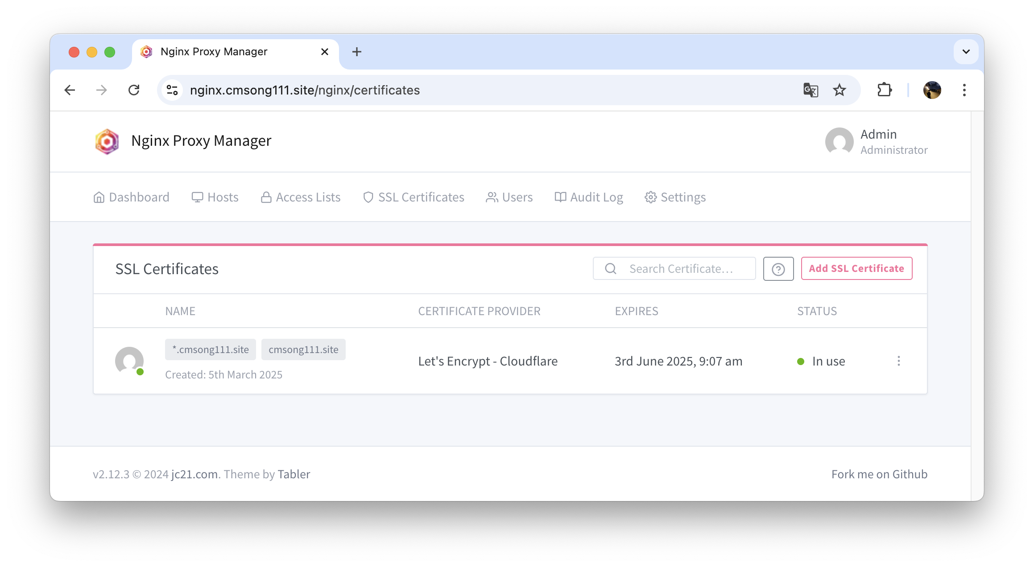
Task: Expand the tab search chevron dropdown
Action: (x=966, y=52)
